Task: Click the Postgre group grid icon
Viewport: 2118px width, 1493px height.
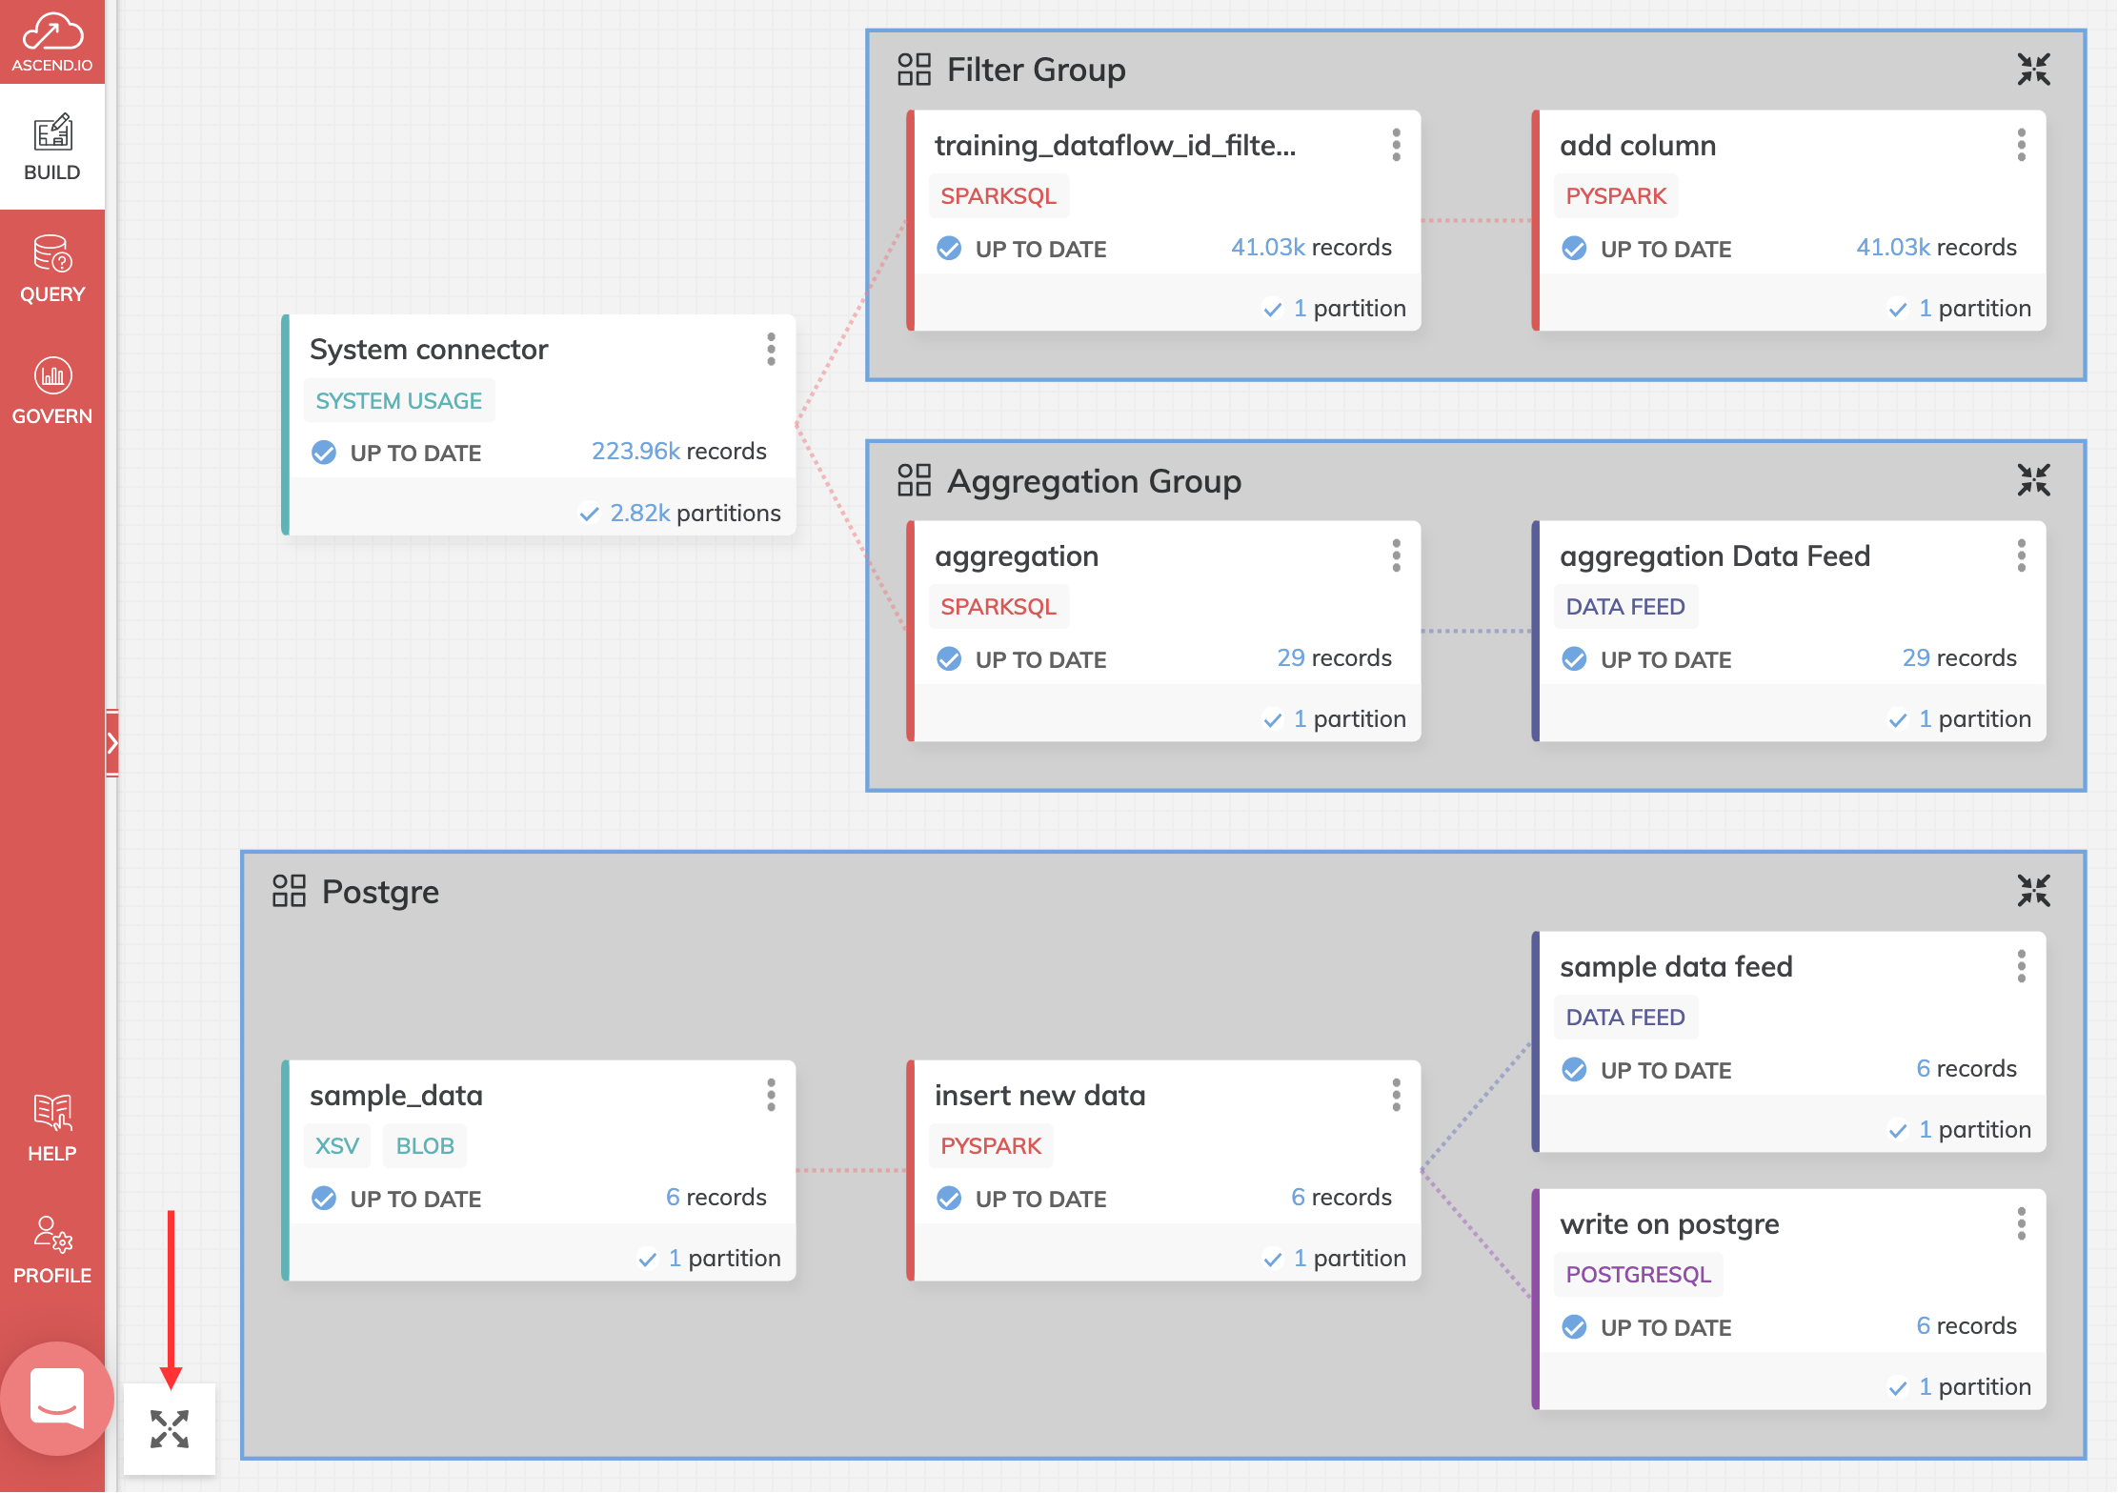Action: (x=289, y=891)
